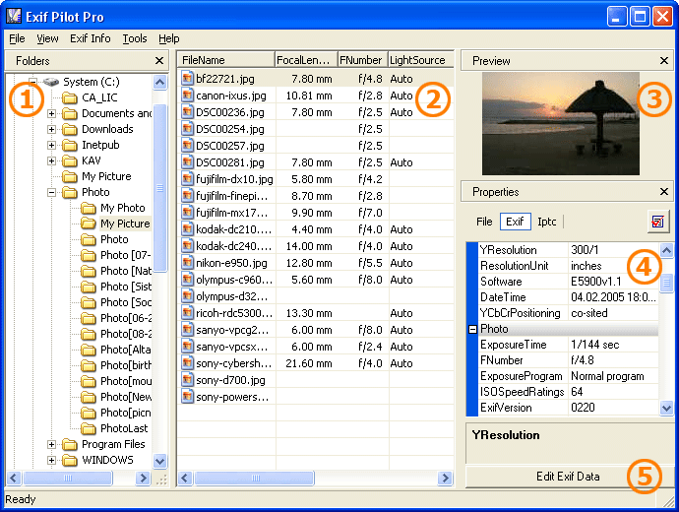The height and width of the screenshot is (512, 679).
Task: Sort by the FocalLength column header
Action: pos(306,60)
